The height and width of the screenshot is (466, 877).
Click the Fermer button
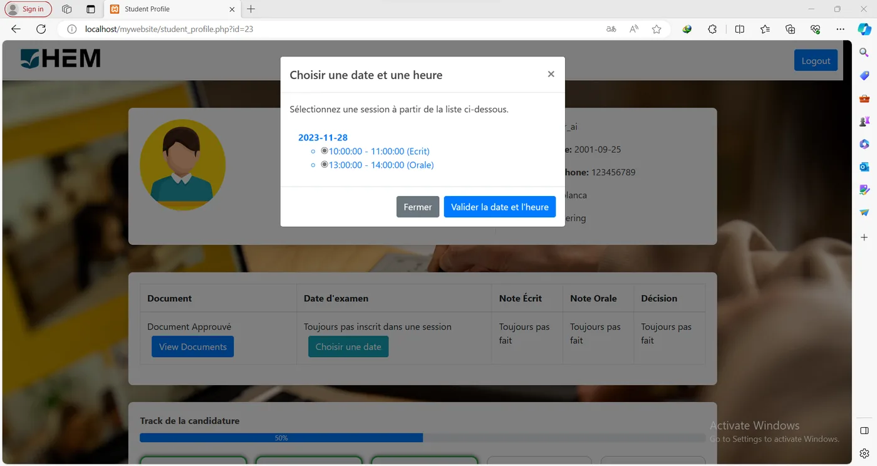(x=418, y=207)
